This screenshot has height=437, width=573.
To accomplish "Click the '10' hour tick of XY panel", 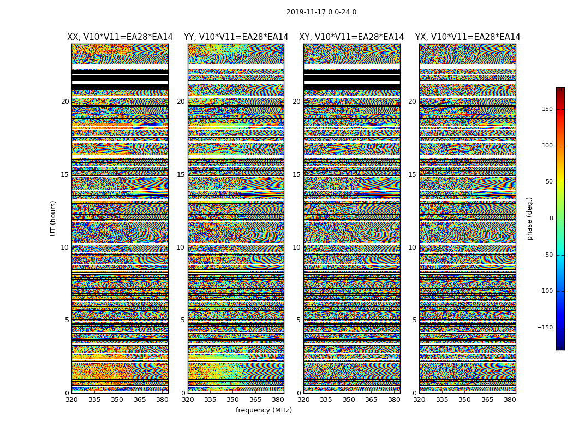I will tap(296, 247).
